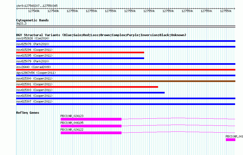Click the PBX3|NR_024123 intron line

click(x=178, y=119)
